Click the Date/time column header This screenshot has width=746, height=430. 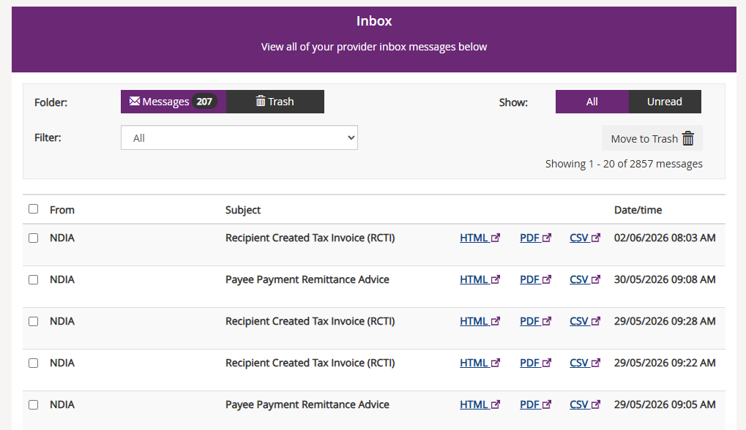click(x=638, y=210)
